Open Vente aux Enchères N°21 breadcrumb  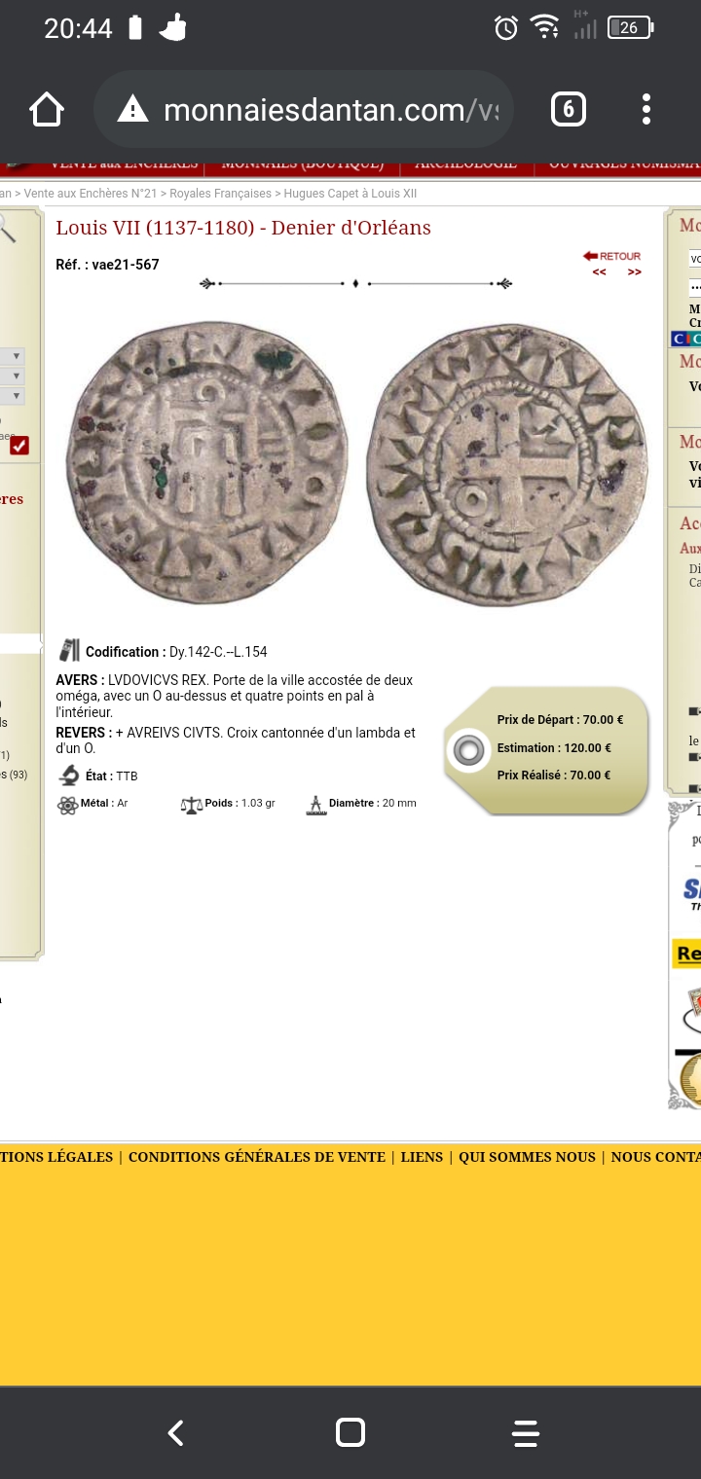point(91,194)
